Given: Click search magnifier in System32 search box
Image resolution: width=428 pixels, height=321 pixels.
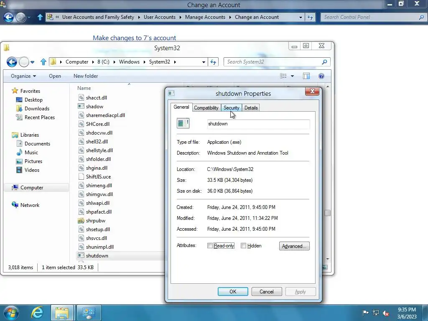Looking at the screenshot, I should (324, 62).
